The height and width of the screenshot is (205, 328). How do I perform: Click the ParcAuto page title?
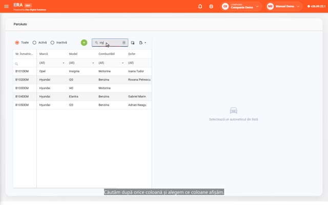point(20,24)
